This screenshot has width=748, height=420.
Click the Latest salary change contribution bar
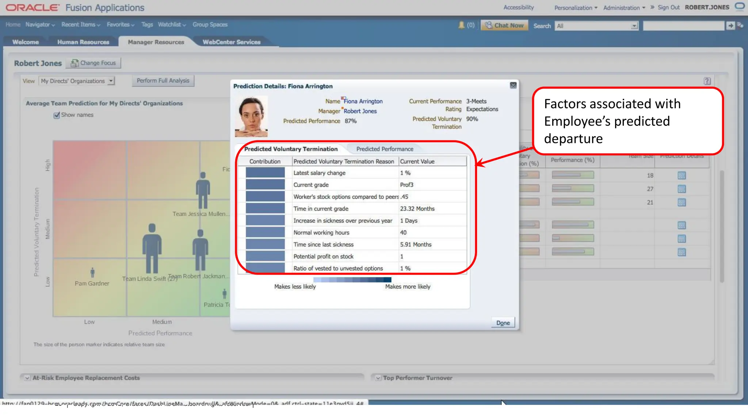click(x=265, y=173)
